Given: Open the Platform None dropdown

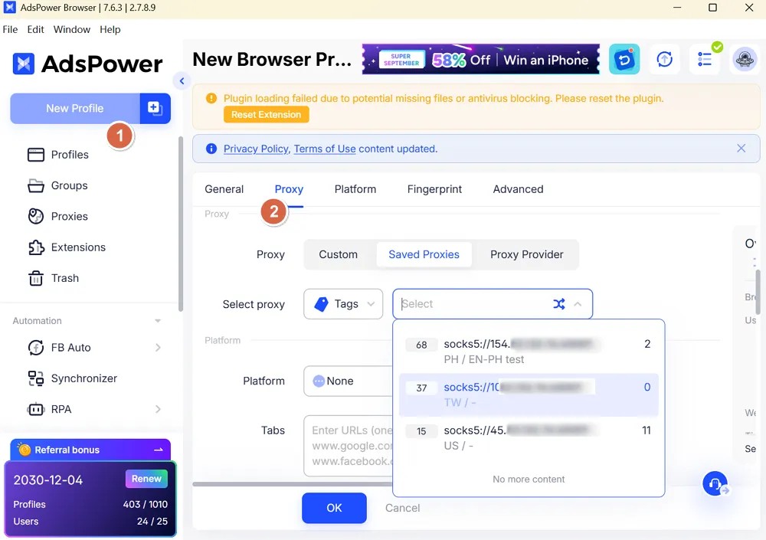Looking at the screenshot, I should (348, 381).
